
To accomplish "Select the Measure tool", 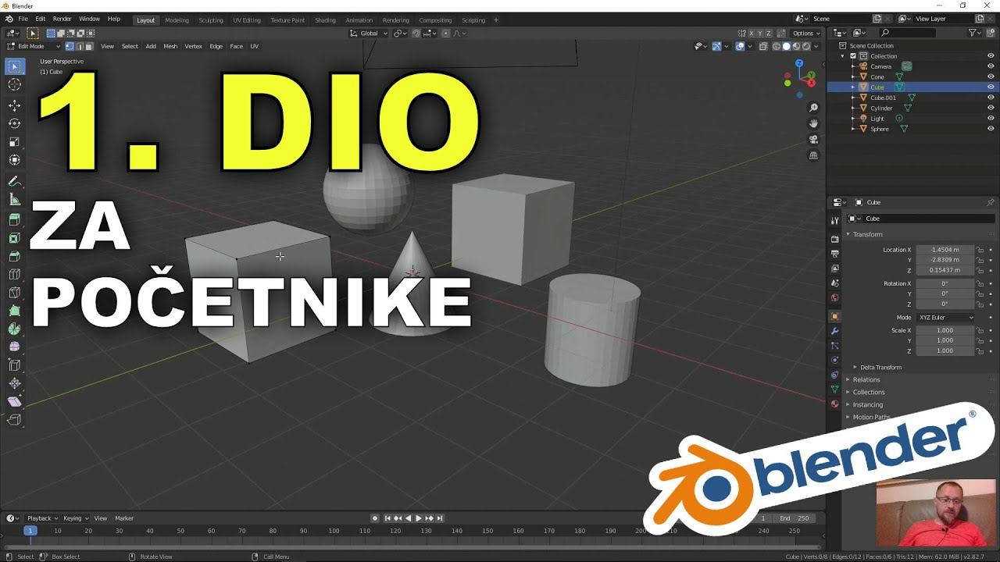I will tap(14, 200).
